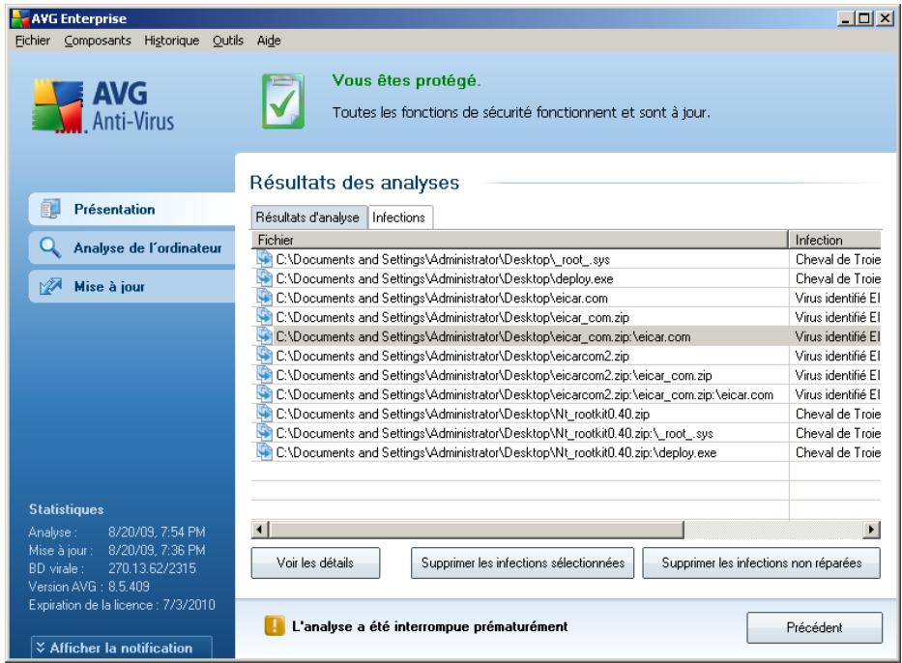
Task: Select the Infections tab
Action: [x=398, y=217]
